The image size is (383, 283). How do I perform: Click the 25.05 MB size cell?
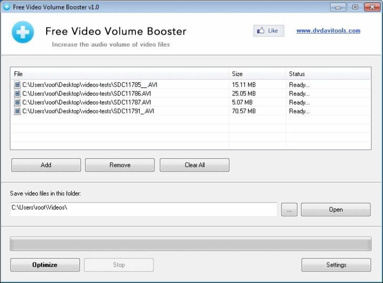(x=244, y=93)
